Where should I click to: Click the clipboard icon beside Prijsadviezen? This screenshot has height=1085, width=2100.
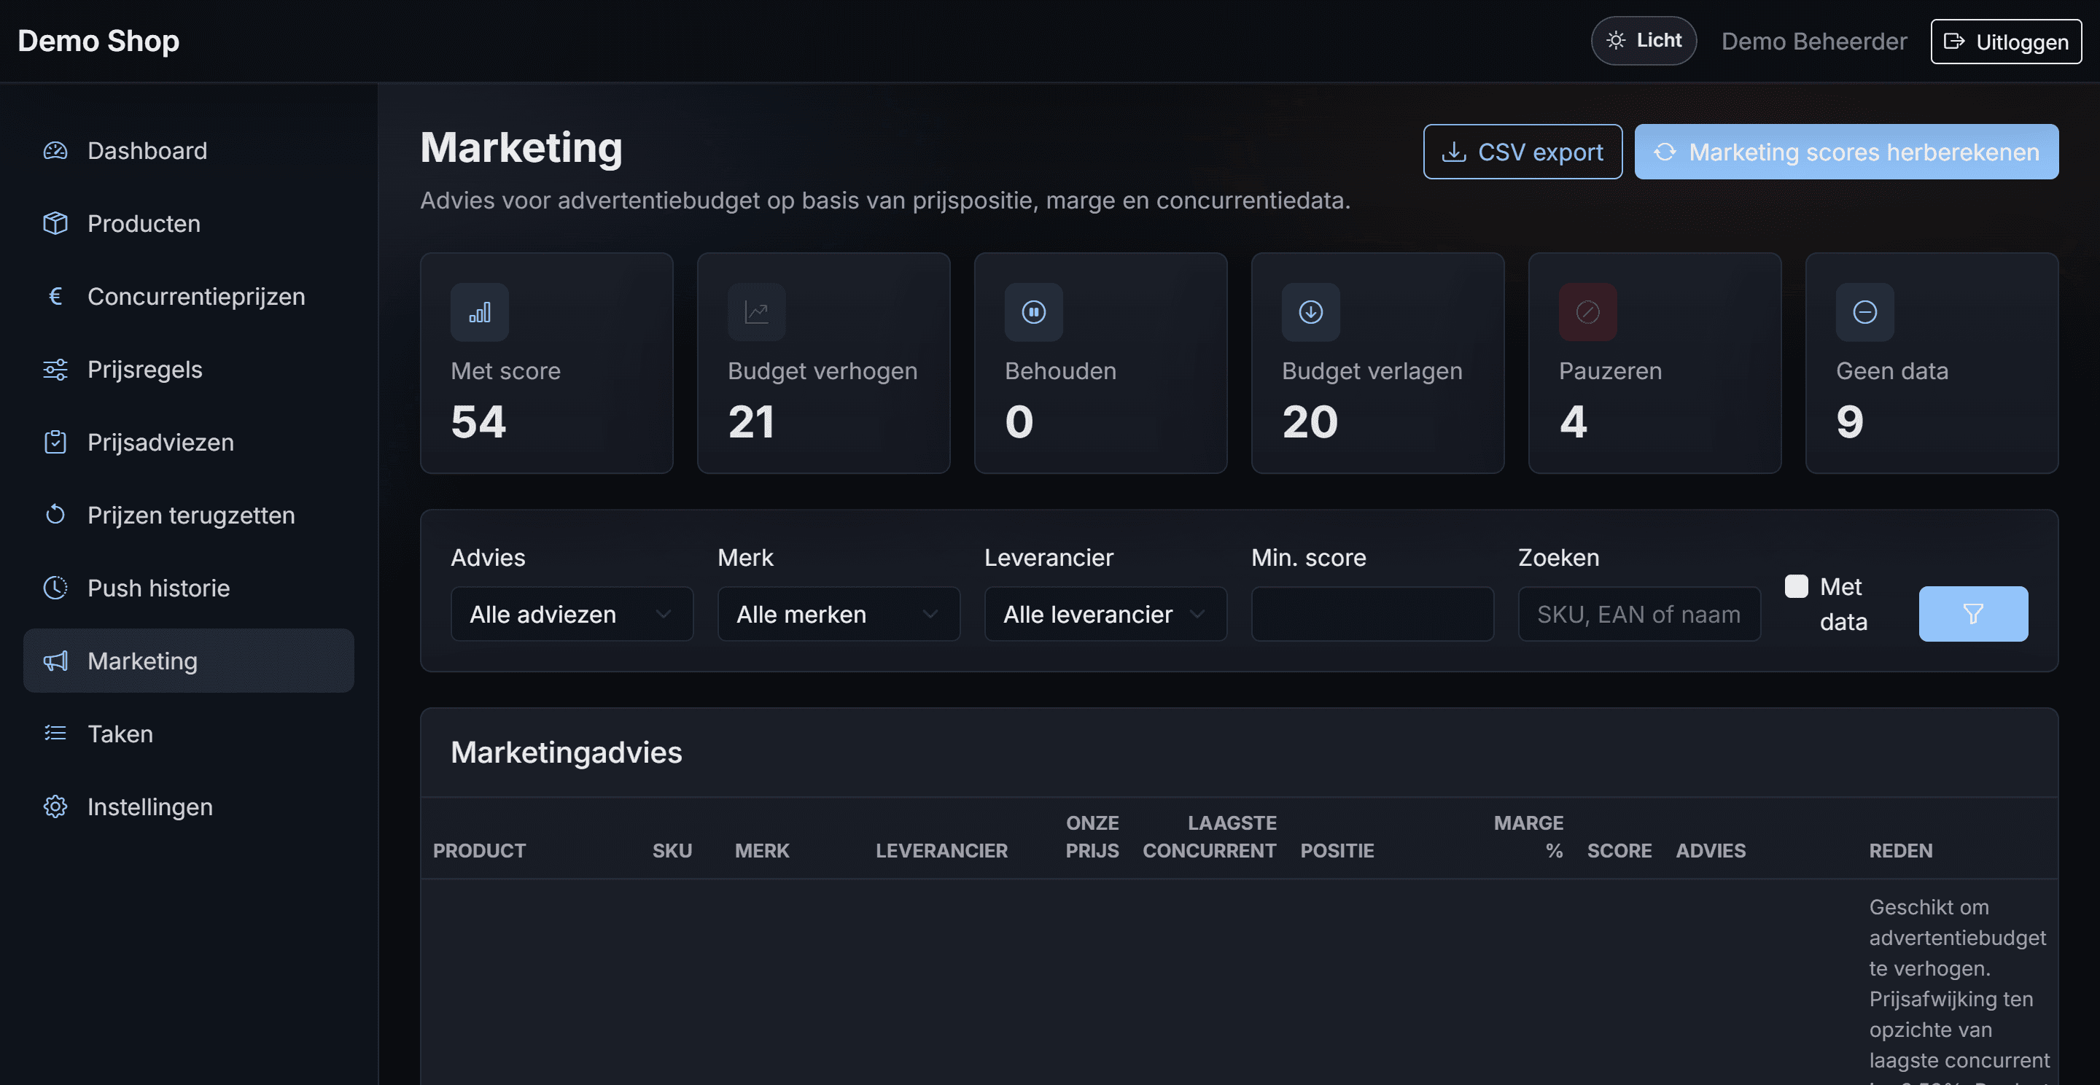click(x=55, y=442)
